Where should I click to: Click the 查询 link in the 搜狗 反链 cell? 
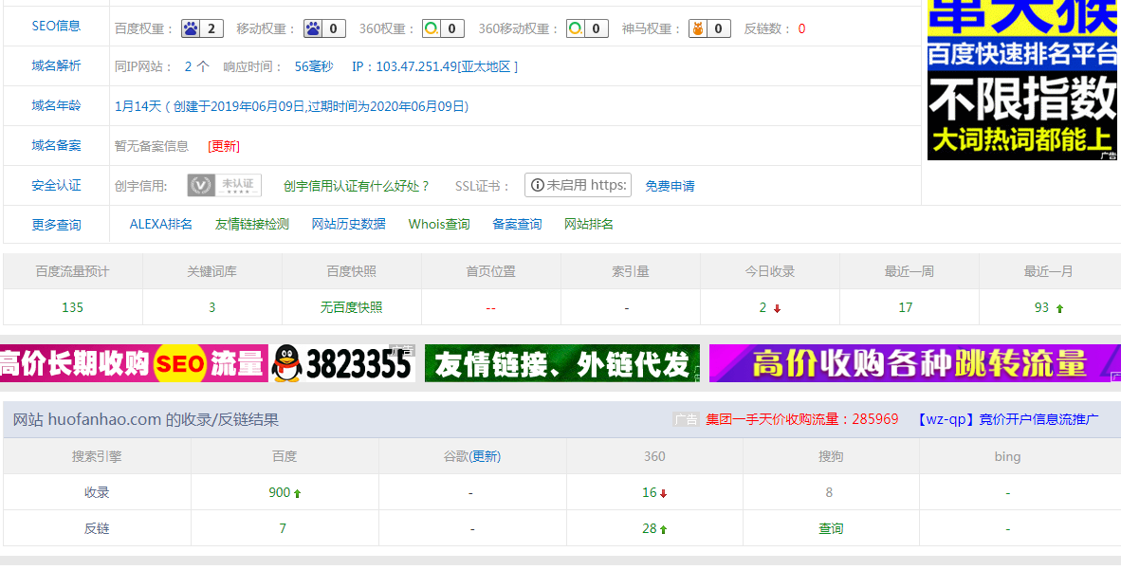click(x=831, y=528)
